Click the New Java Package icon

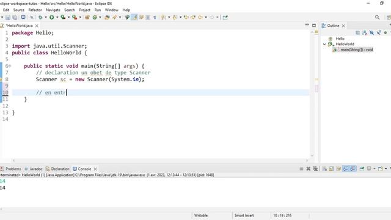[87, 17]
